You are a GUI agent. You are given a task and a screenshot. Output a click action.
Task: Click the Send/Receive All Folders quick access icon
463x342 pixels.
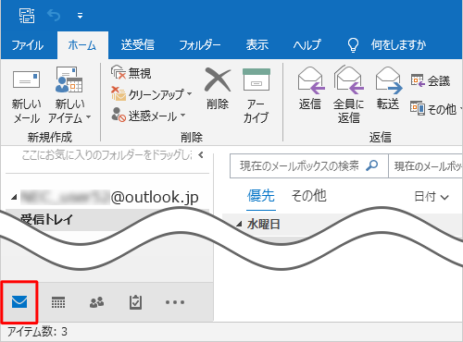pos(27,16)
